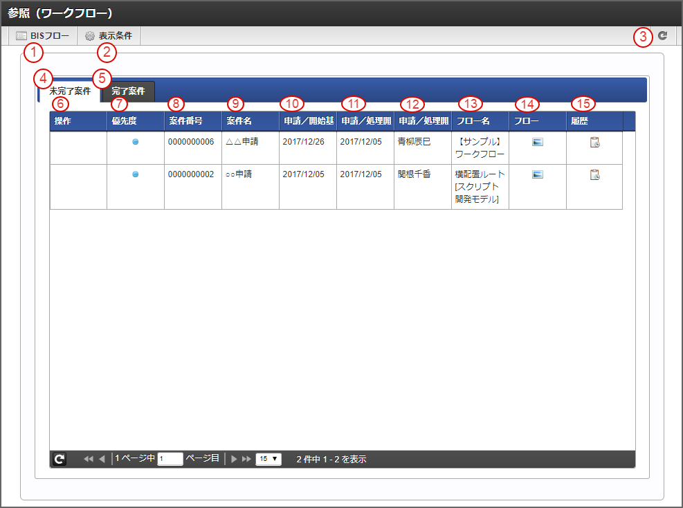Switch to the 未完了案件 tab

(x=70, y=91)
